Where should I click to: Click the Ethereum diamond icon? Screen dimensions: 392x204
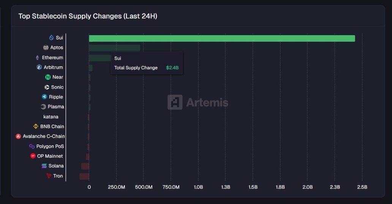point(37,58)
